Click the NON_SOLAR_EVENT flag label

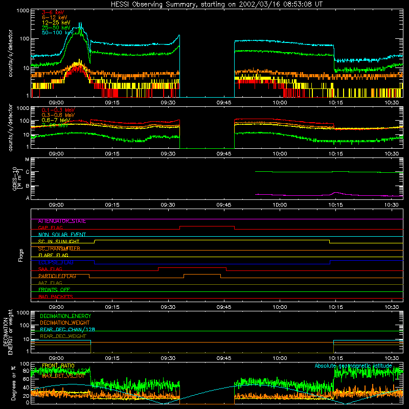coord(62,235)
